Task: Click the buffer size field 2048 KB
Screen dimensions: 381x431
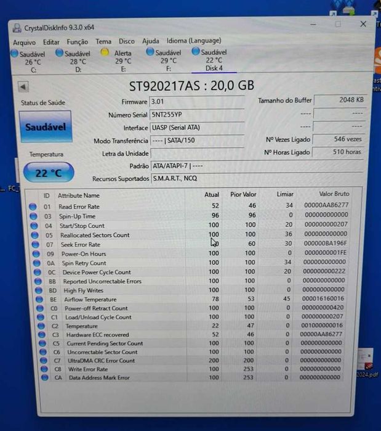Action: click(340, 100)
